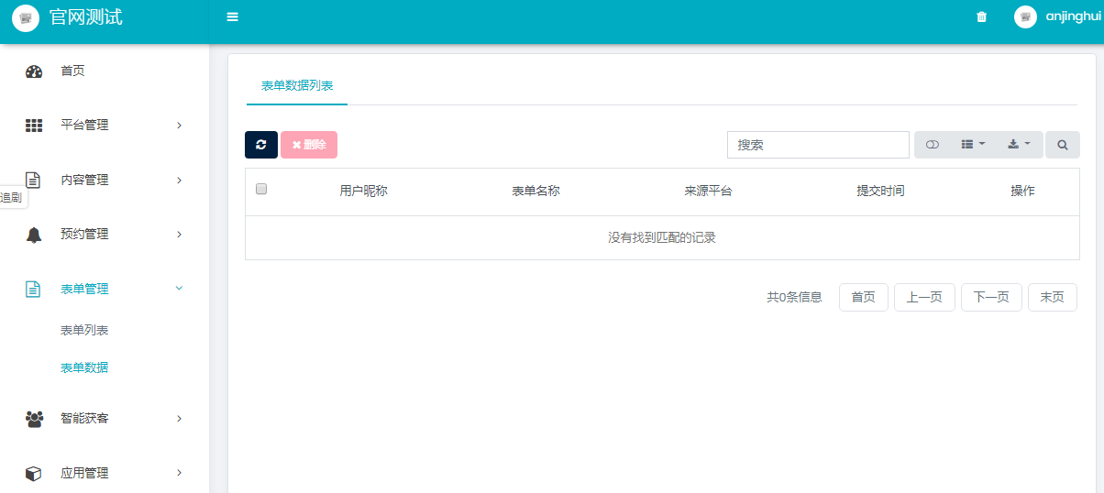This screenshot has height=493, width=1104.
Task: Click the magnifier search icon button
Action: tap(1062, 145)
